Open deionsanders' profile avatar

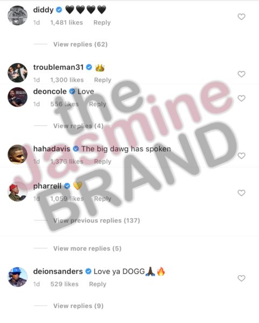click(17, 277)
